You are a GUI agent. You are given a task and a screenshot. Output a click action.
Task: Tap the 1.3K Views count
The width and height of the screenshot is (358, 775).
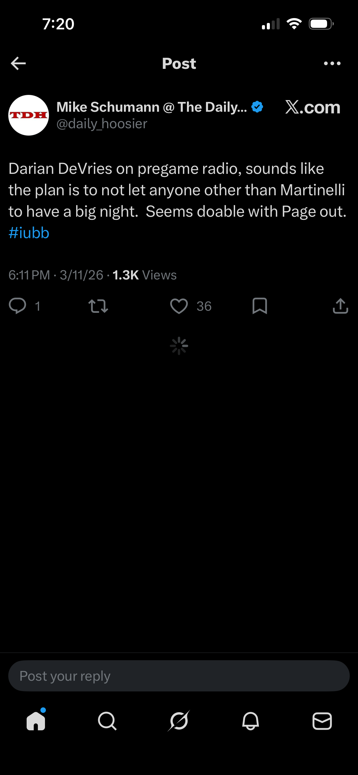pyautogui.click(x=144, y=275)
